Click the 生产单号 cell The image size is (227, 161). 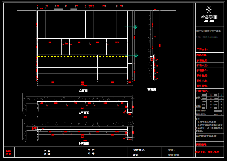[x=91, y=153]
